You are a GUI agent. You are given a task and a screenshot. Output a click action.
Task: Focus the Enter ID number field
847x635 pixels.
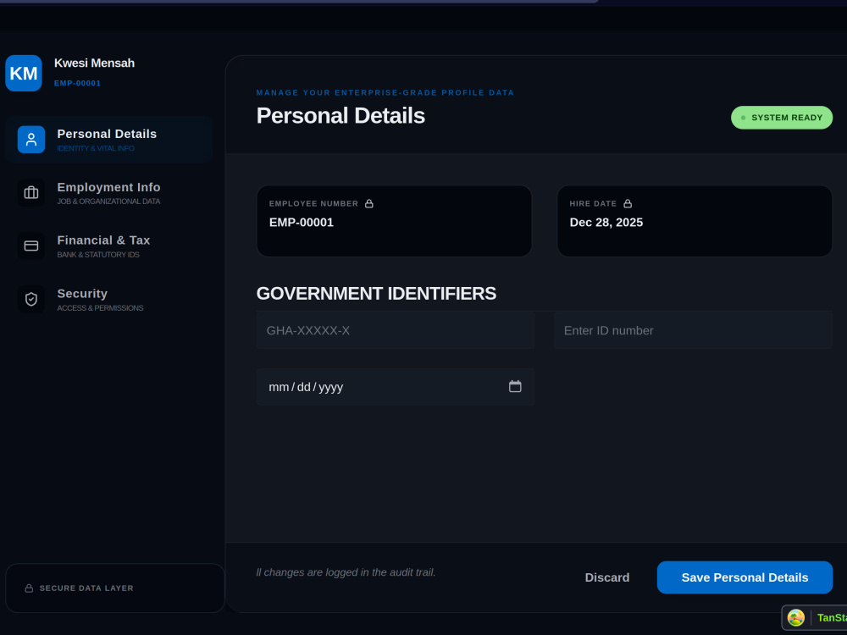pos(693,330)
